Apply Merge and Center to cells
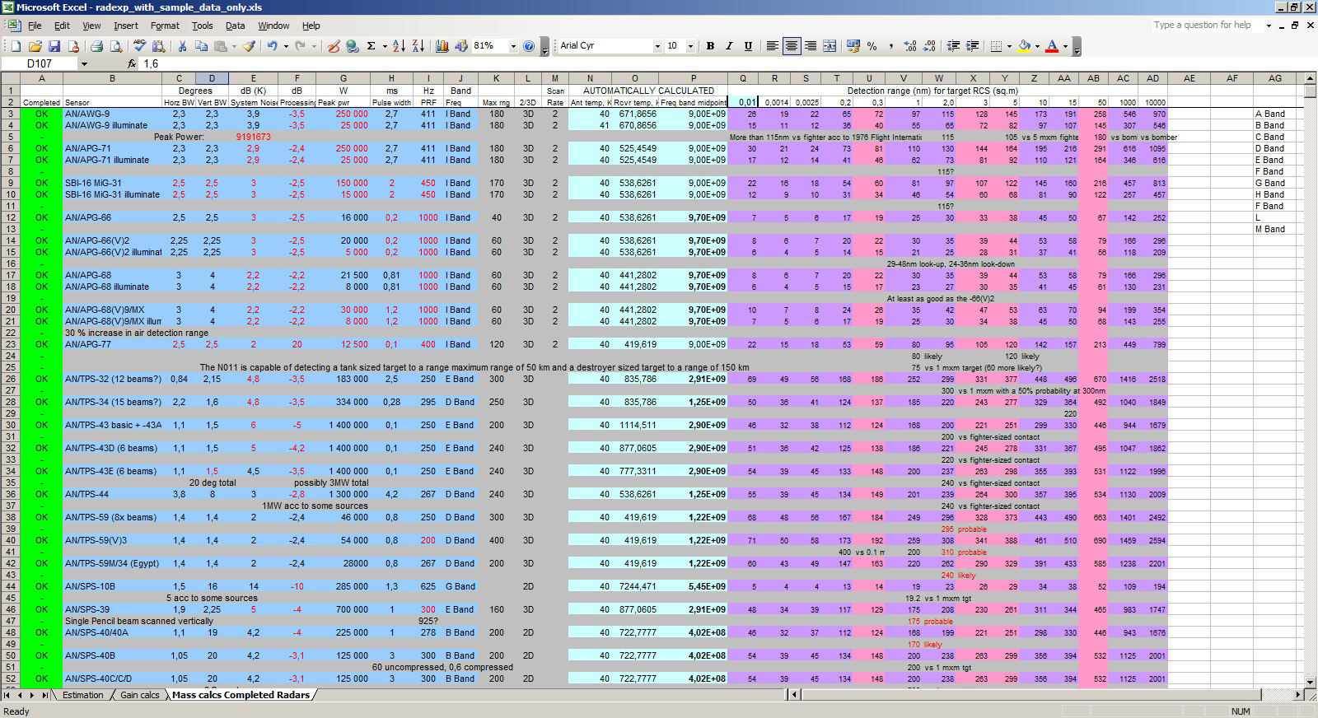1318x718 pixels. (x=830, y=46)
